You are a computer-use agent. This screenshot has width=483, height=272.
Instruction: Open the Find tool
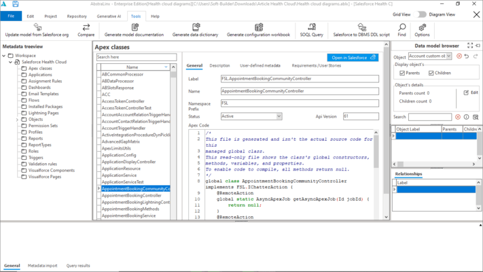point(401,27)
